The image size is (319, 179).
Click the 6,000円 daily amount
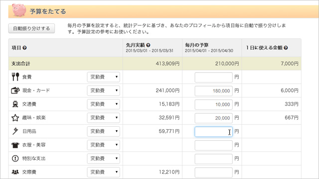point(290,90)
